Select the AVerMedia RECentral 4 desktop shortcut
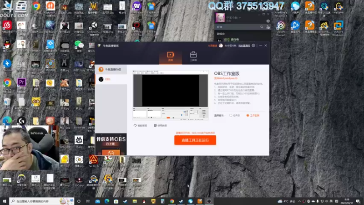Viewport: 364px width, 205px height. click(x=281, y=10)
